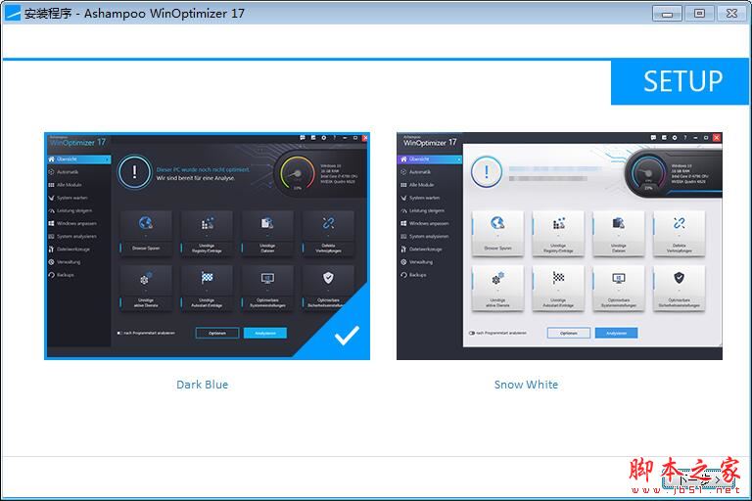Image resolution: width=752 pixels, height=501 pixels.
Task: Click the Snow White theme label
Action: (x=526, y=385)
